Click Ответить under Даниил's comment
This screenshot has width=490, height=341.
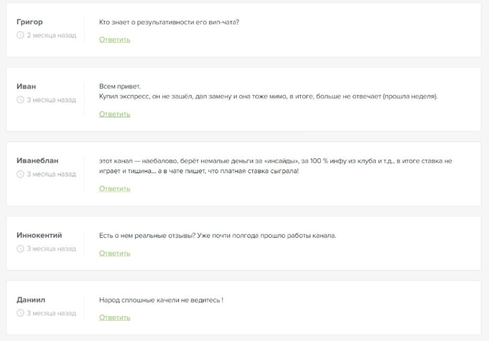[115, 317]
